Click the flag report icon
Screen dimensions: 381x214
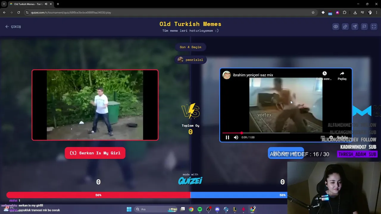click(364, 26)
